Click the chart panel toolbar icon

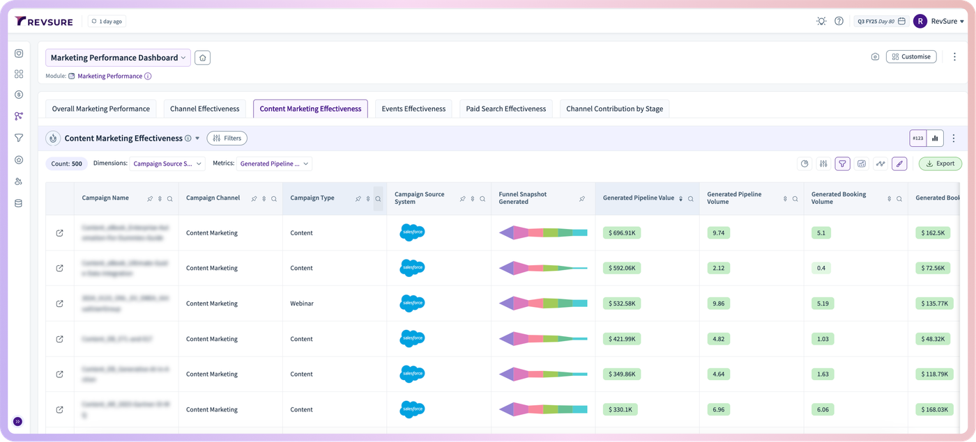point(862,164)
